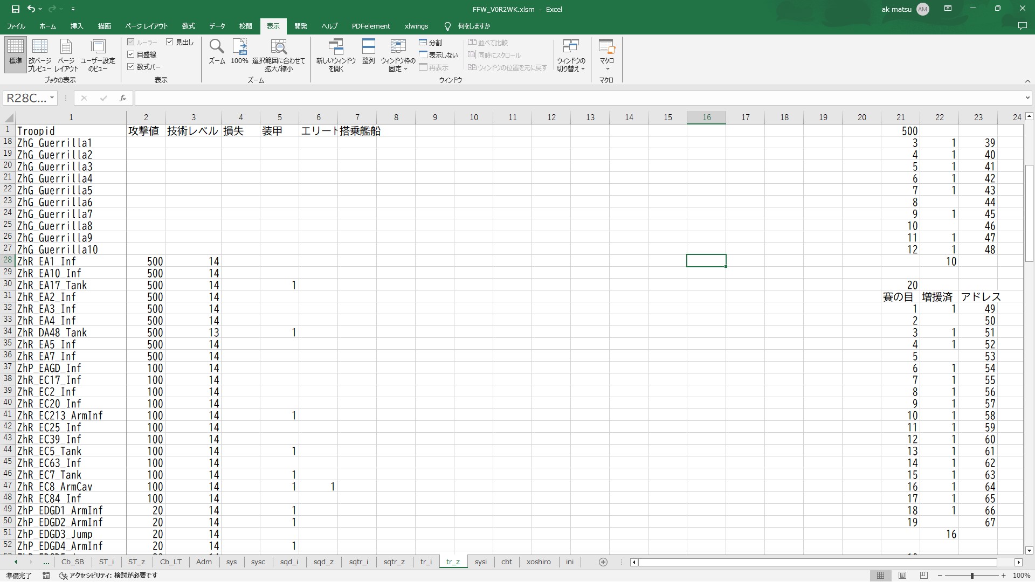Click Zoom to Selection (選択範囲に合わせて拡大/縮小)
1035x582 pixels.
278,54
